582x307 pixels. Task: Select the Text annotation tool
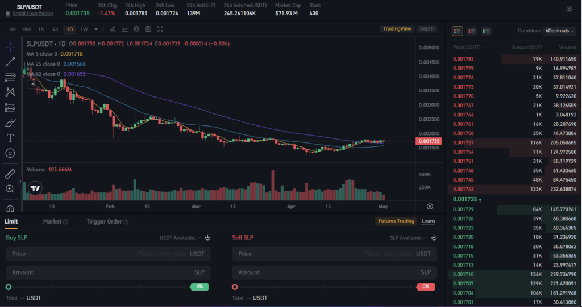(10, 138)
